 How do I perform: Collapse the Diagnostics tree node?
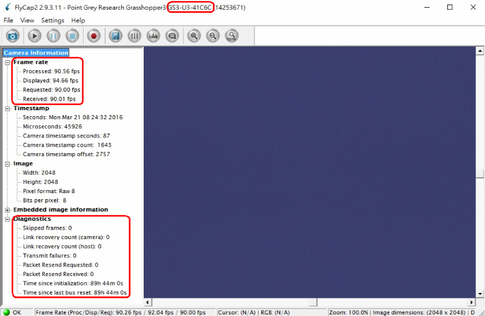pyautogui.click(x=8, y=219)
